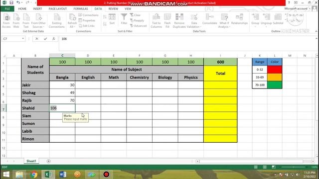Expand the formula bar chevron
319x179 pixels.
point(317,39)
